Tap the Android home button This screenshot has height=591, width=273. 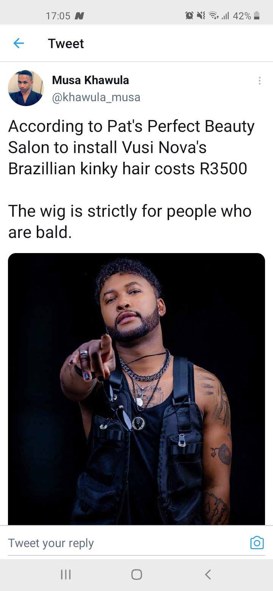tap(136, 574)
